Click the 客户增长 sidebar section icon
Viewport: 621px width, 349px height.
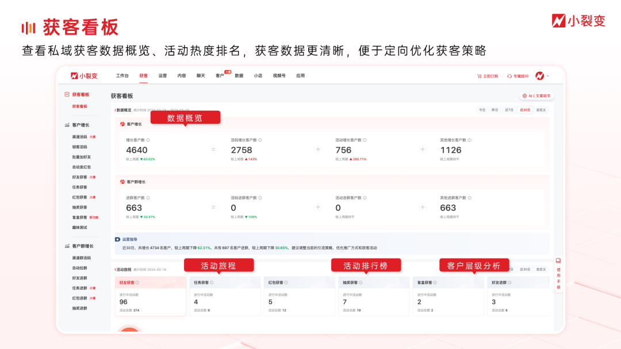coord(67,125)
